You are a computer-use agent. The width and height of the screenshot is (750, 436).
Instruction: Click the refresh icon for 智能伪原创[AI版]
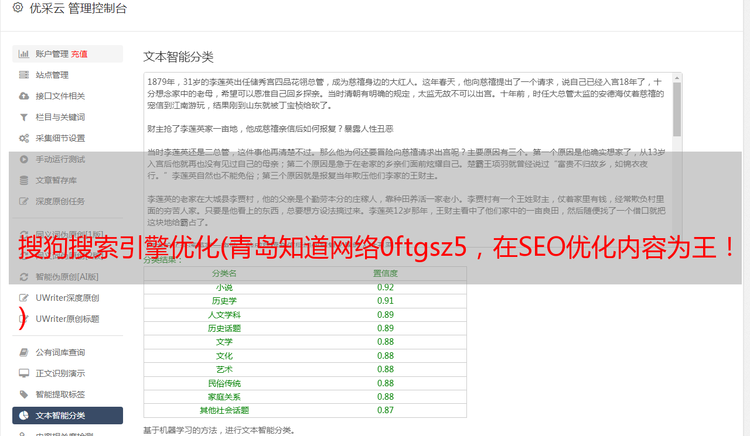pos(24,277)
